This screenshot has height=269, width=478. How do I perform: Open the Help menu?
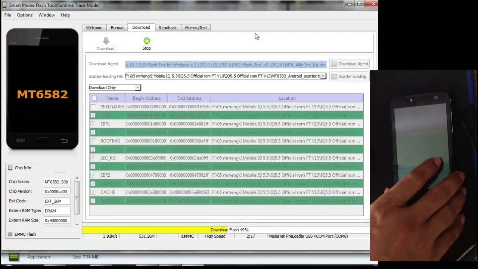pyautogui.click(x=65, y=15)
